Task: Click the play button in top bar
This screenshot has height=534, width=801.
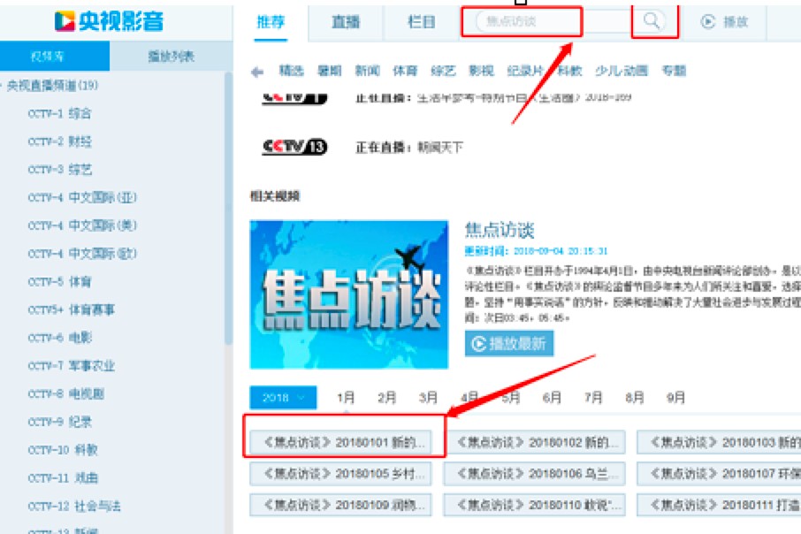Action: point(724,21)
